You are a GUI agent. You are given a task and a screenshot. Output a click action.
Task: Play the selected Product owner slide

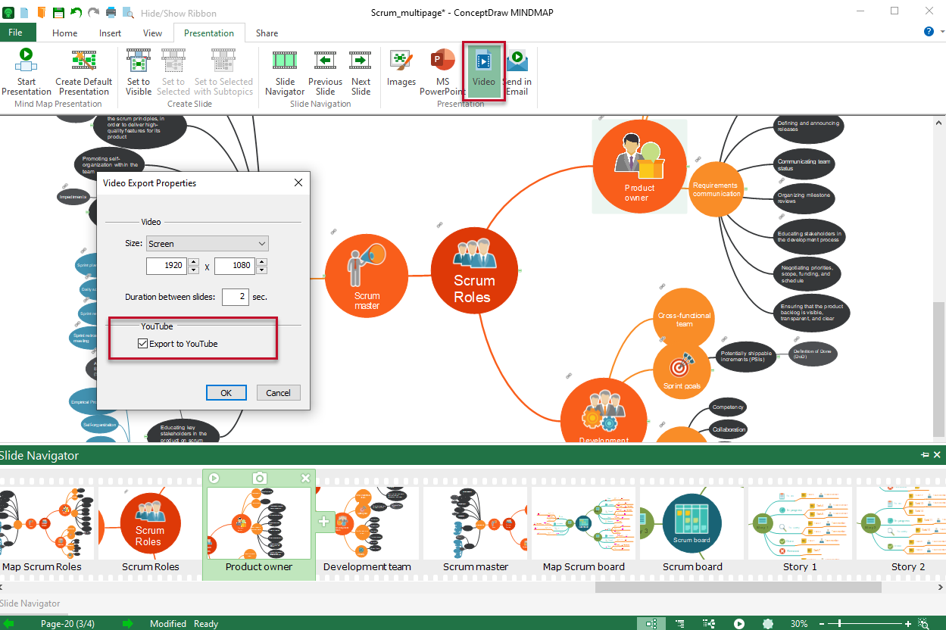tap(214, 478)
